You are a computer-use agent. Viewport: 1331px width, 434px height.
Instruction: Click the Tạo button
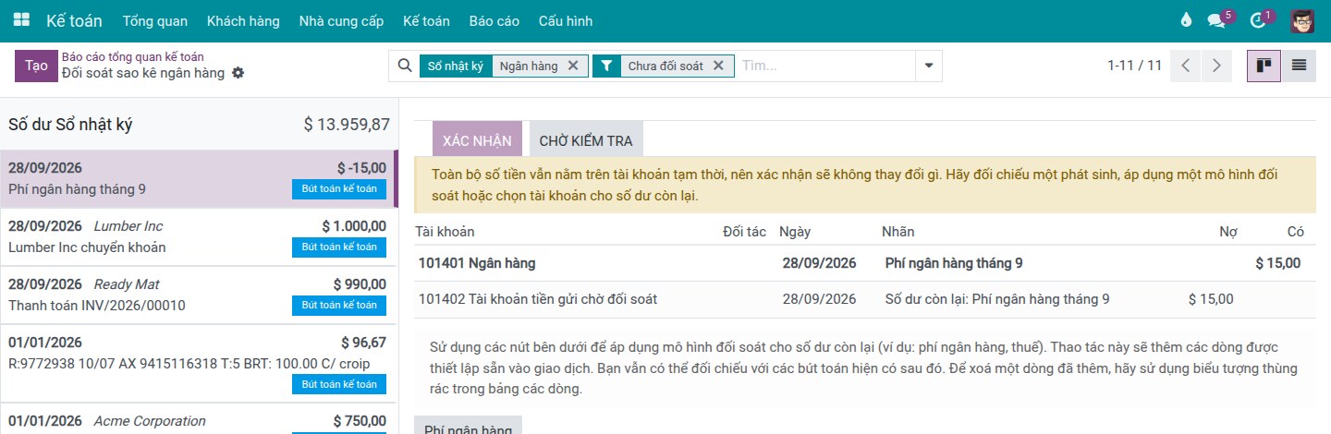(x=36, y=66)
